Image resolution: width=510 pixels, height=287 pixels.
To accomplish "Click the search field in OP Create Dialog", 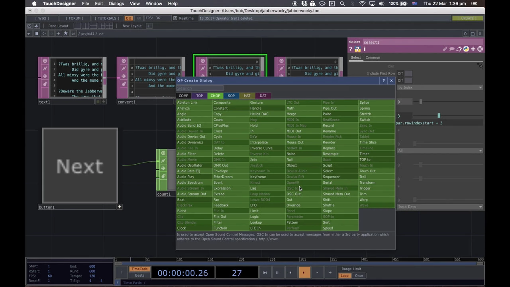I will [x=200, y=88].
